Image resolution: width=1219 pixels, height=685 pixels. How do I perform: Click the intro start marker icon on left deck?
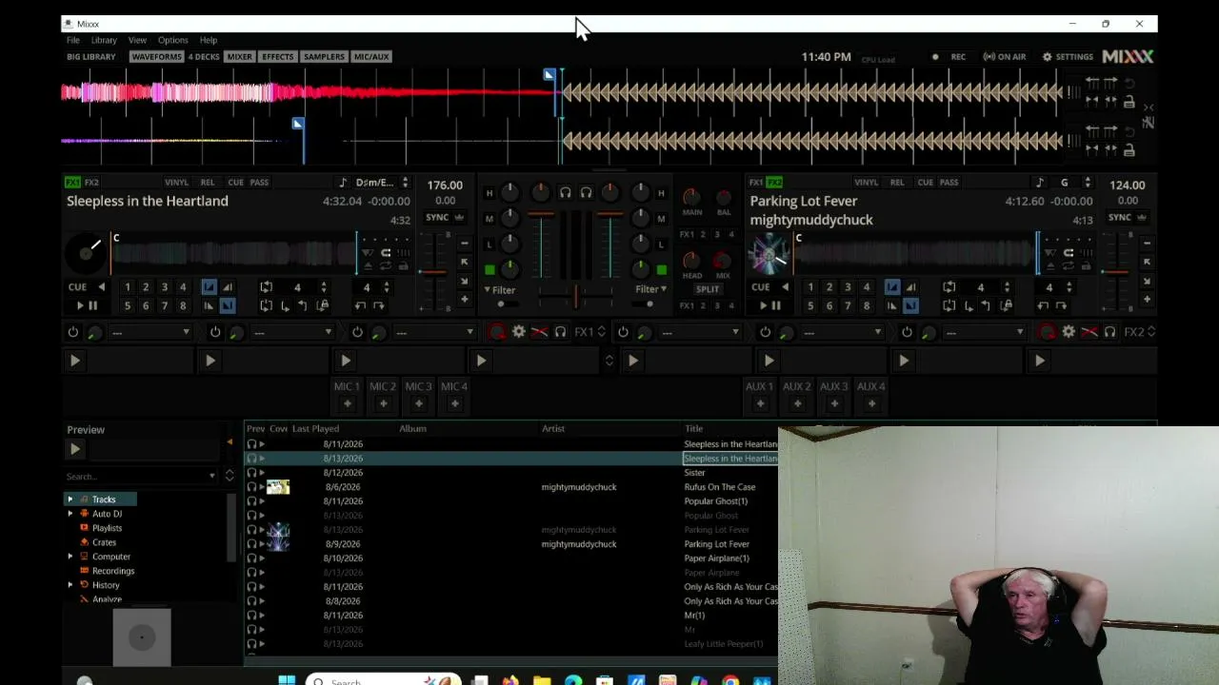point(209,287)
